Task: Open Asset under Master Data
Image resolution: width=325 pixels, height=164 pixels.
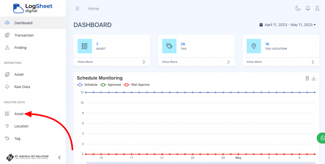Action: coord(33,114)
